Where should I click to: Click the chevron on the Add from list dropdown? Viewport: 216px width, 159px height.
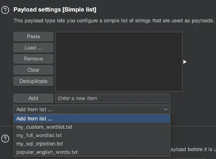pos(166,109)
